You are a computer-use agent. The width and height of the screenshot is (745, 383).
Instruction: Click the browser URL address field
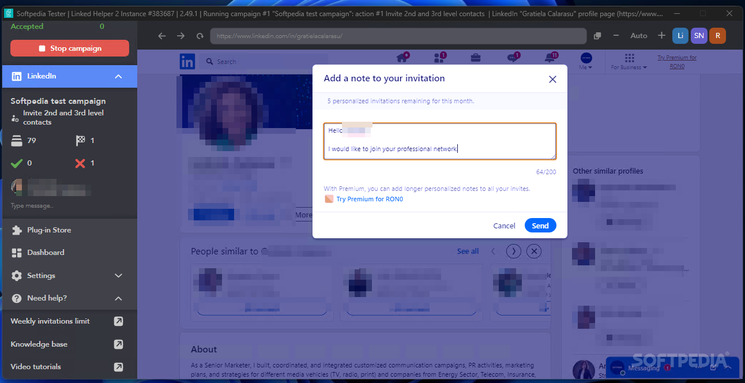point(398,36)
